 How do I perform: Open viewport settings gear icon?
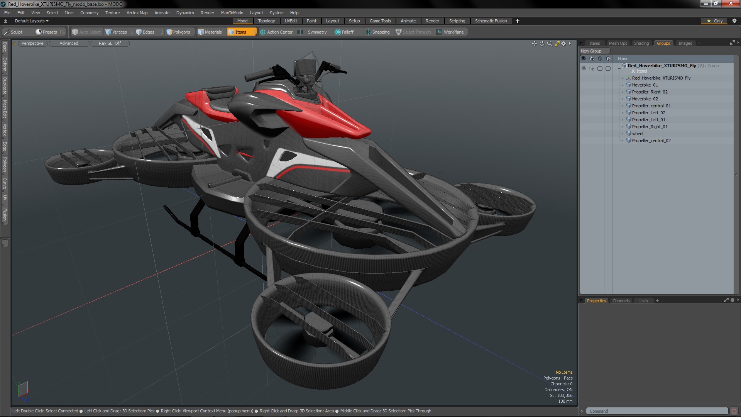pyautogui.click(x=563, y=44)
